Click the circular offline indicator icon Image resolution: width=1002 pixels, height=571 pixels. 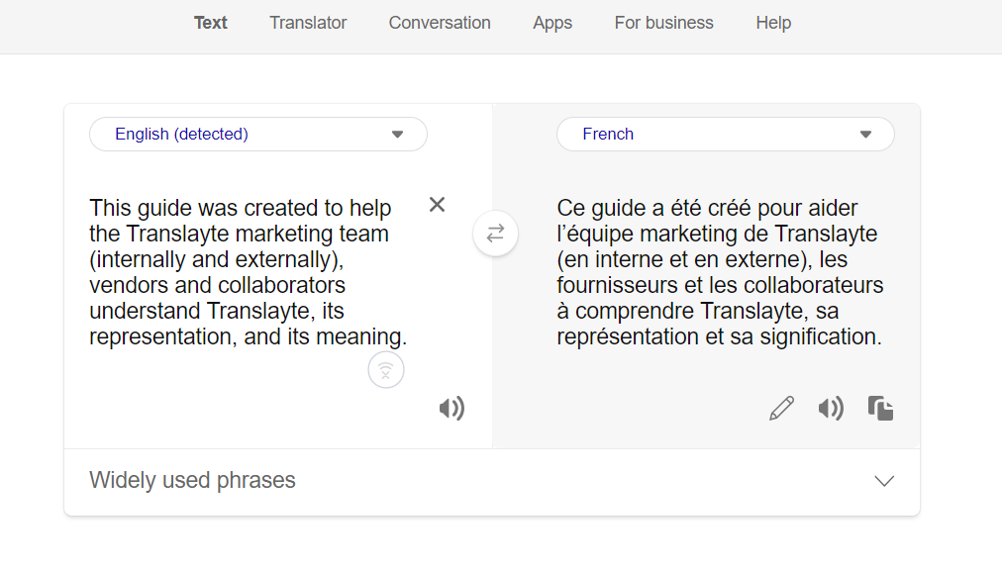pyautogui.click(x=386, y=370)
